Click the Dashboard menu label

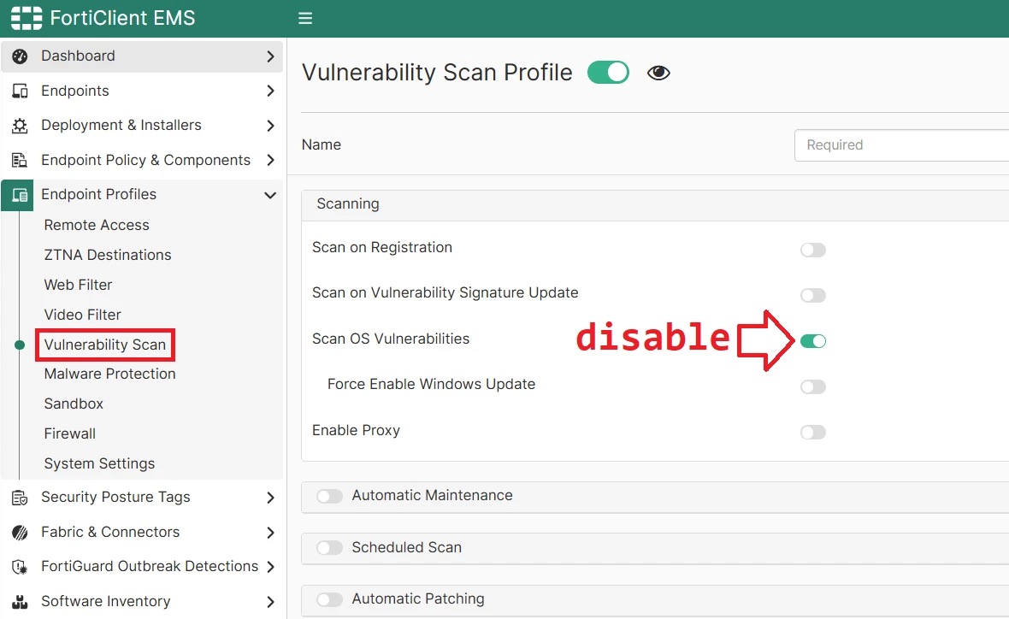pyautogui.click(x=78, y=56)
